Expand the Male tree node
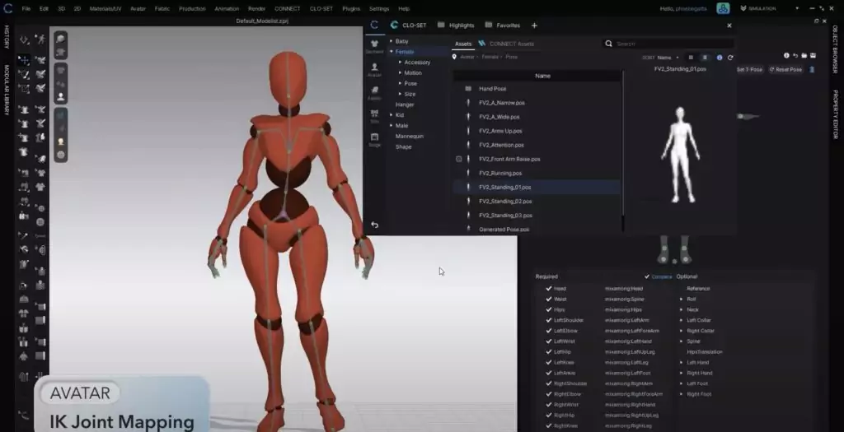 coord(392,125)
